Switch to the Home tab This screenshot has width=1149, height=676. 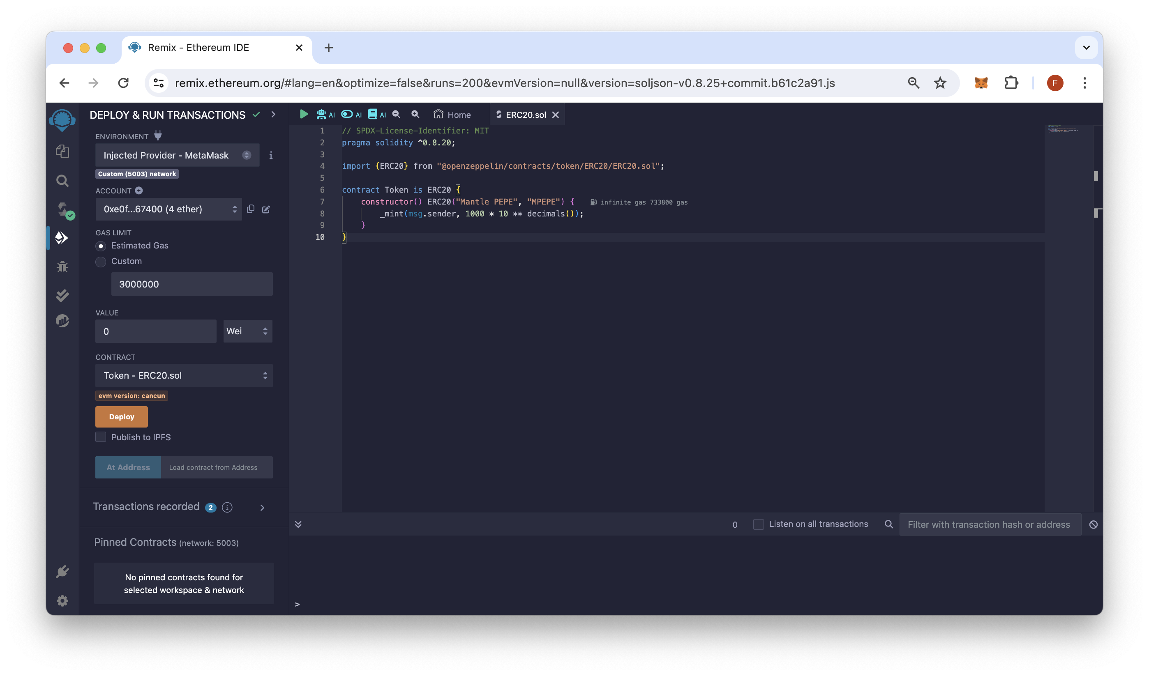pyautogui.click(x=452, y=115)
